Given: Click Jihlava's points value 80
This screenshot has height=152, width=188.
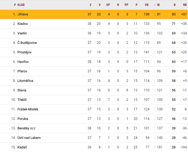Looking at the screenshot, I should [x=174, y=14].
